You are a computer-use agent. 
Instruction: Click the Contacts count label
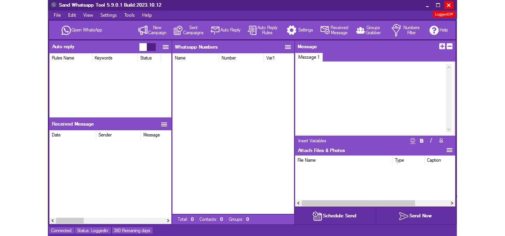click(x=211, y=219)
